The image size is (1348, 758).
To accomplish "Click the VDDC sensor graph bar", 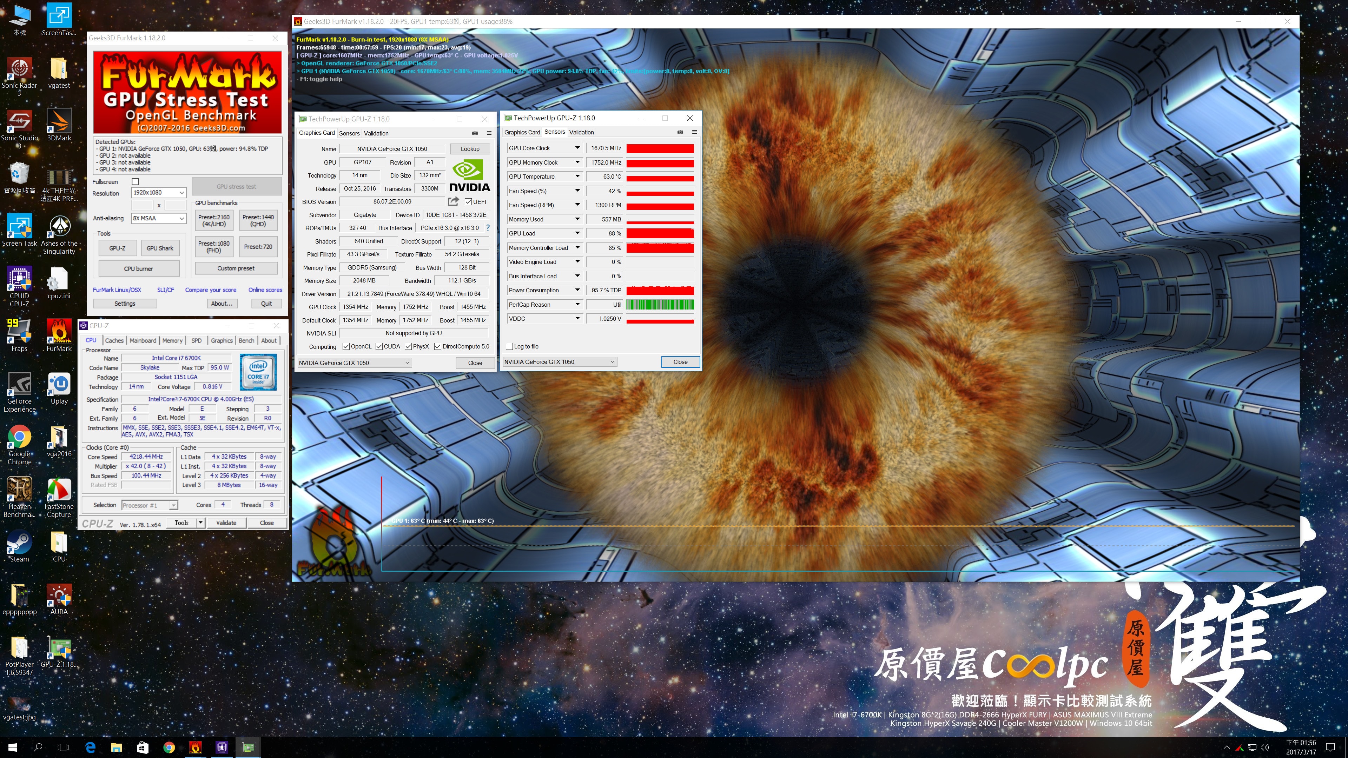I will pyautogui.click(x=660, y=319).
